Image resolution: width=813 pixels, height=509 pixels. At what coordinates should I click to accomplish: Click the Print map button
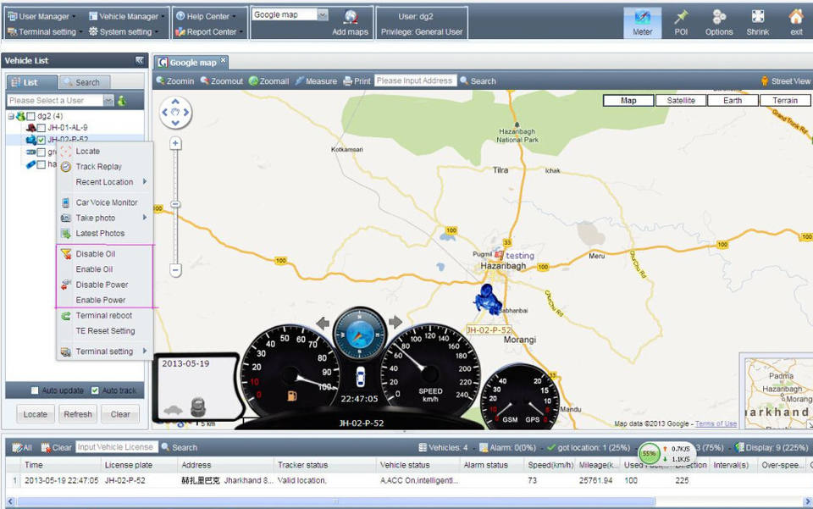357,81
